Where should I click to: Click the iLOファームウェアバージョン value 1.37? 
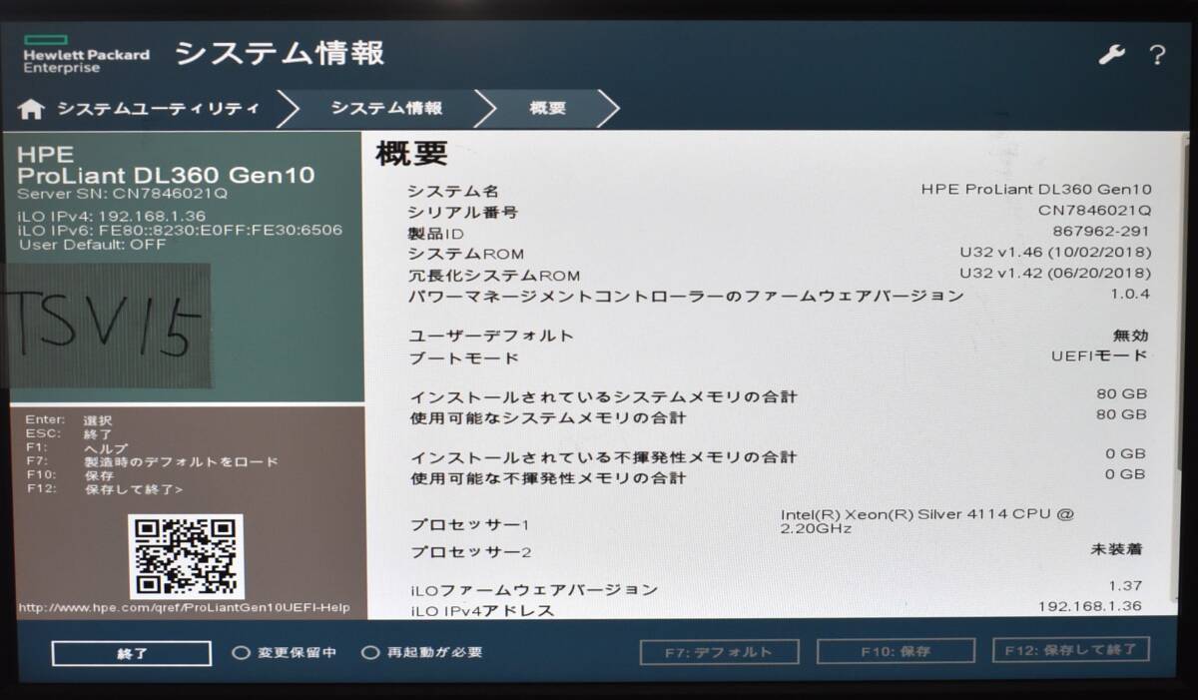1125,586
